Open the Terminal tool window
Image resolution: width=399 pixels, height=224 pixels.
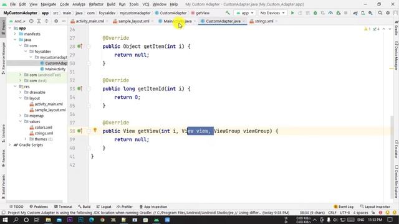pos(63,207)
